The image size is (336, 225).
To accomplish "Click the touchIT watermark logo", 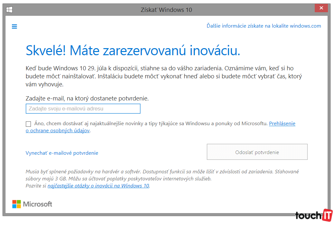I will [x=314, y=215].
